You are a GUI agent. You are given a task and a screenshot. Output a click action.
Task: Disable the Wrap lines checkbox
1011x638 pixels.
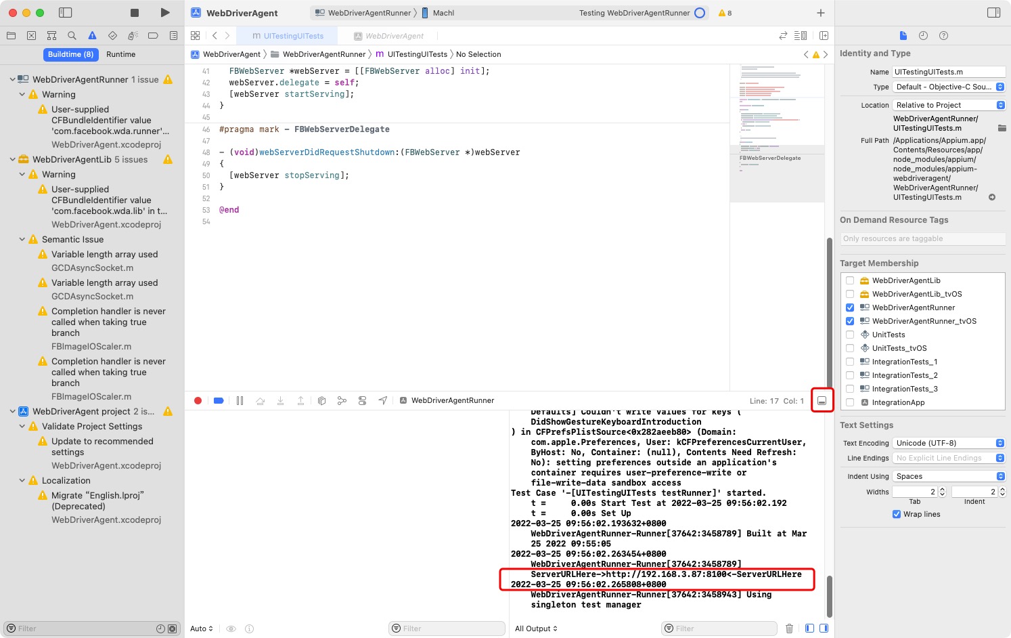[897, 514]
